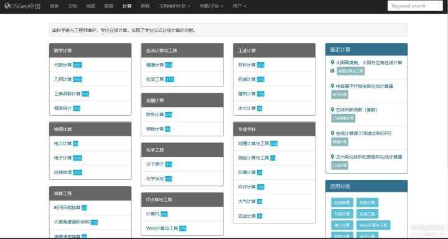Open the 信息 navigation item

tap(54, 6)
